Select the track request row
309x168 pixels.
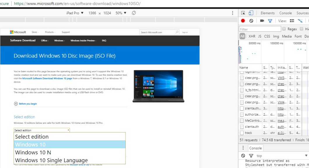coord(270,133)
